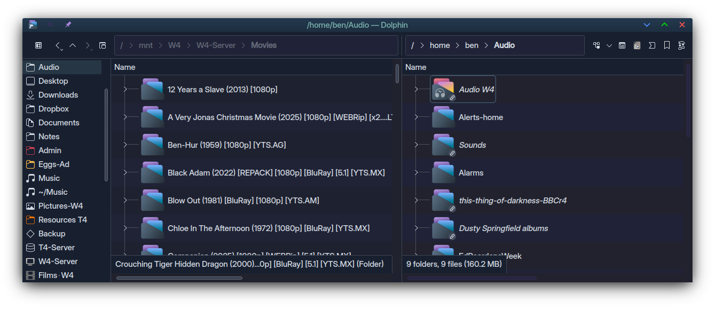This screenshot has width=715, height=309.
Task: Click the split view toolbar icon
Action: pyautogui.click(x=103, y=46)
